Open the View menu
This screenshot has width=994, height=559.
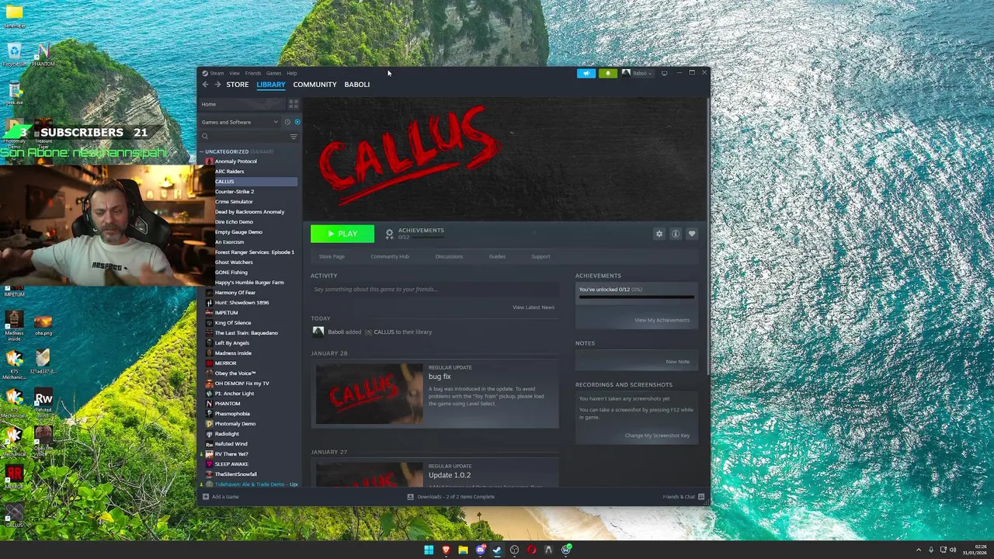coord(235,73)
